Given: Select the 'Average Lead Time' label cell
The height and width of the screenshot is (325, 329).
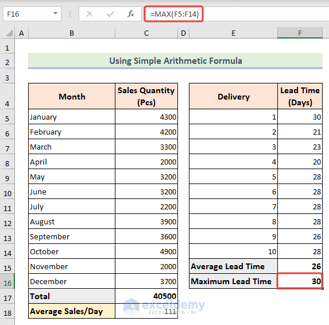Looking at the screenshot, I should click(x=233, y=266).
